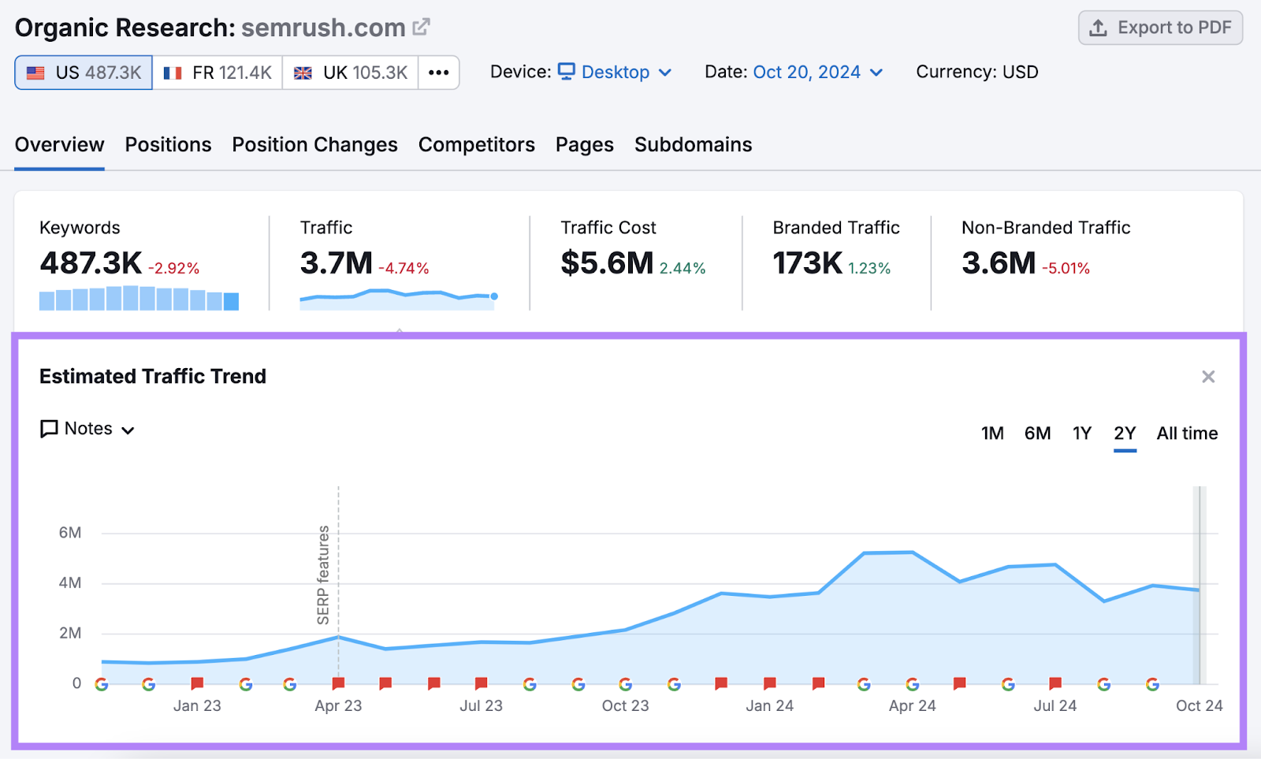Open the Date dropdown for Oct 20, 2024
The width and height of the screenshot is (1261, 759).
[x=875, y=72]
